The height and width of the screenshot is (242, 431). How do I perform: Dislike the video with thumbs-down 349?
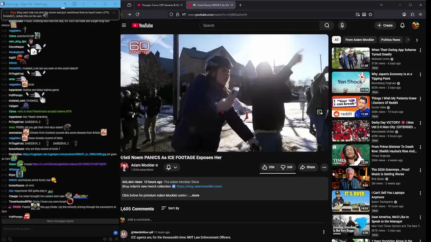coord(287,167)
